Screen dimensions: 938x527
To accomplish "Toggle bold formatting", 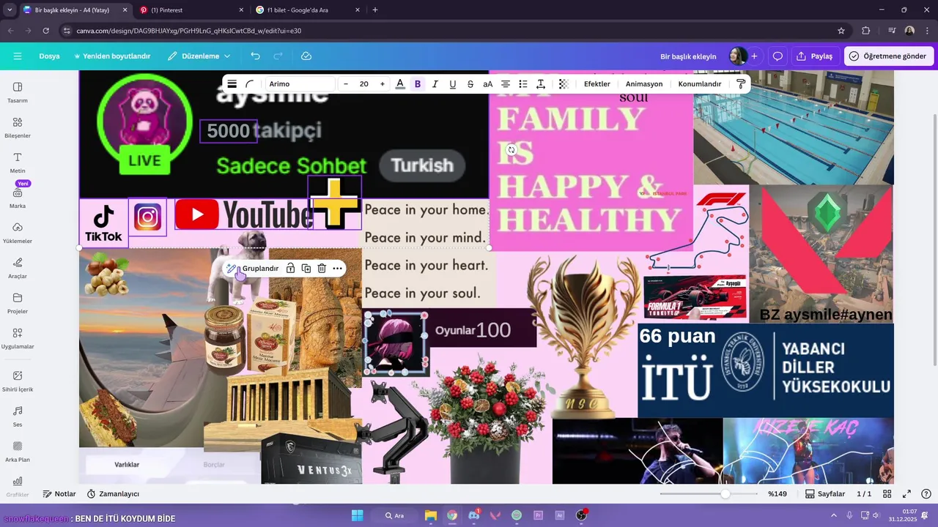I will pos(418,84).
